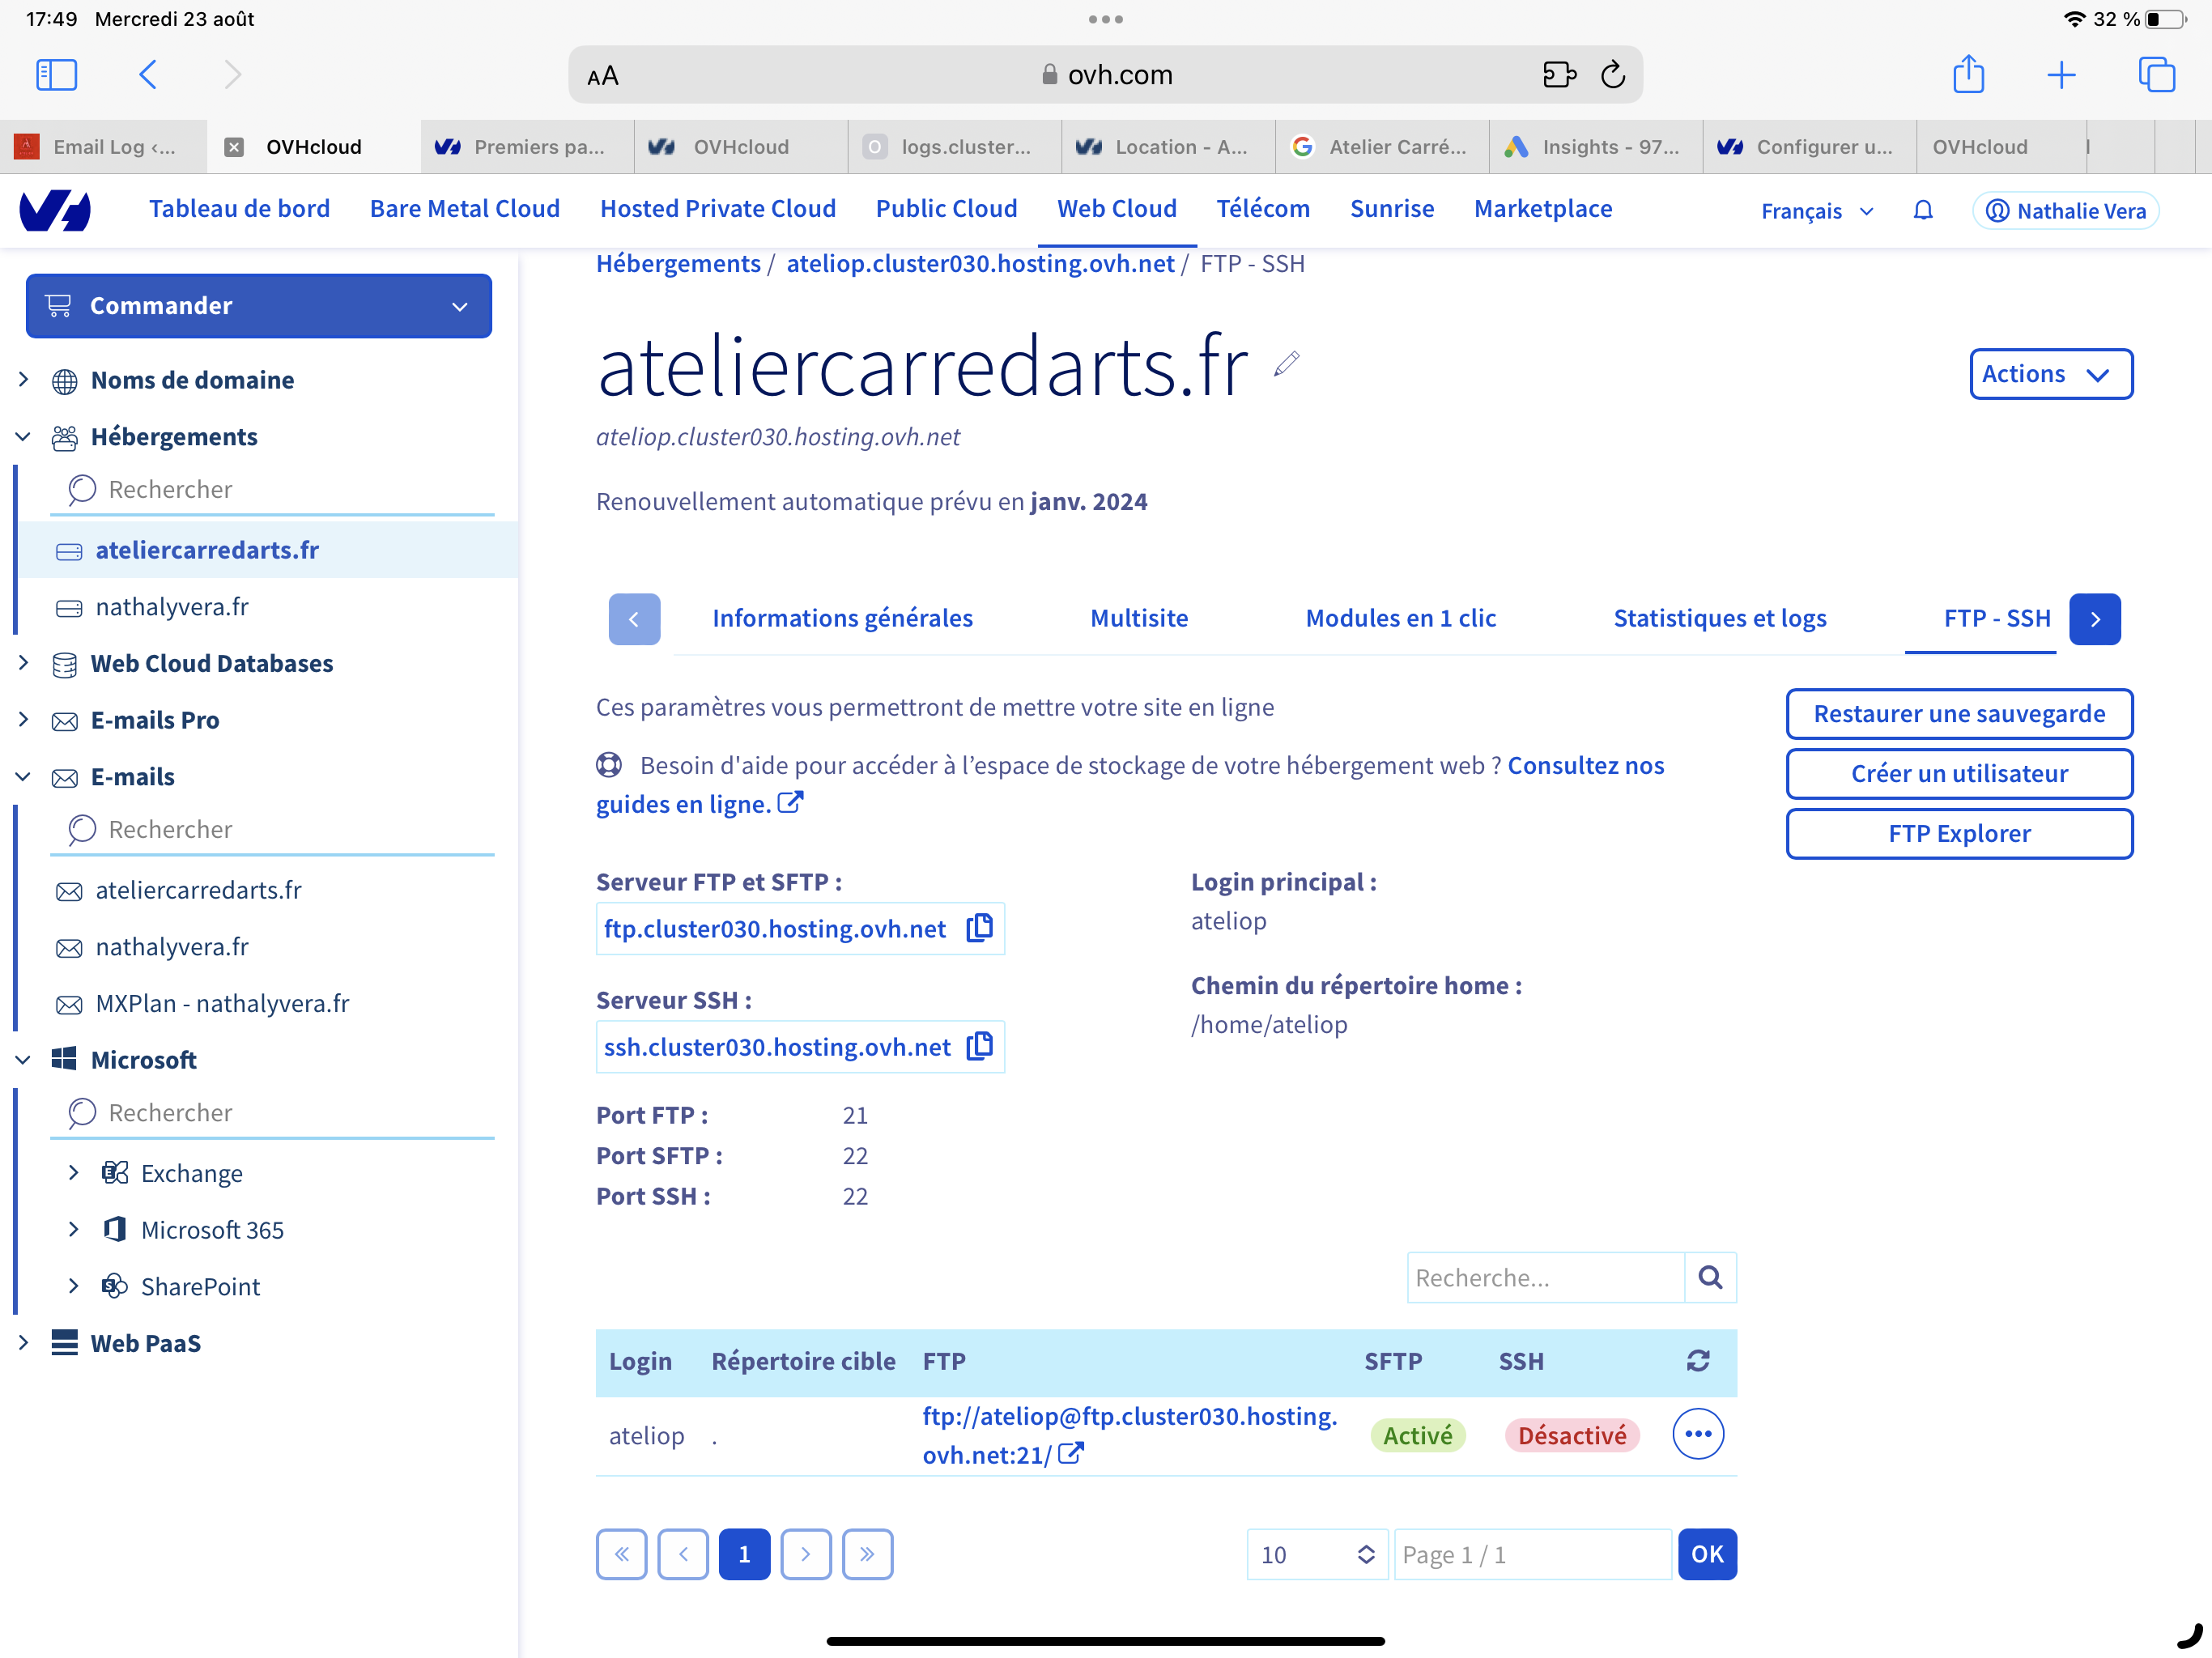Expand the Noms de domaine section
The width and height of the screenshot is (2212, 1658).
(x=24, y=380)
